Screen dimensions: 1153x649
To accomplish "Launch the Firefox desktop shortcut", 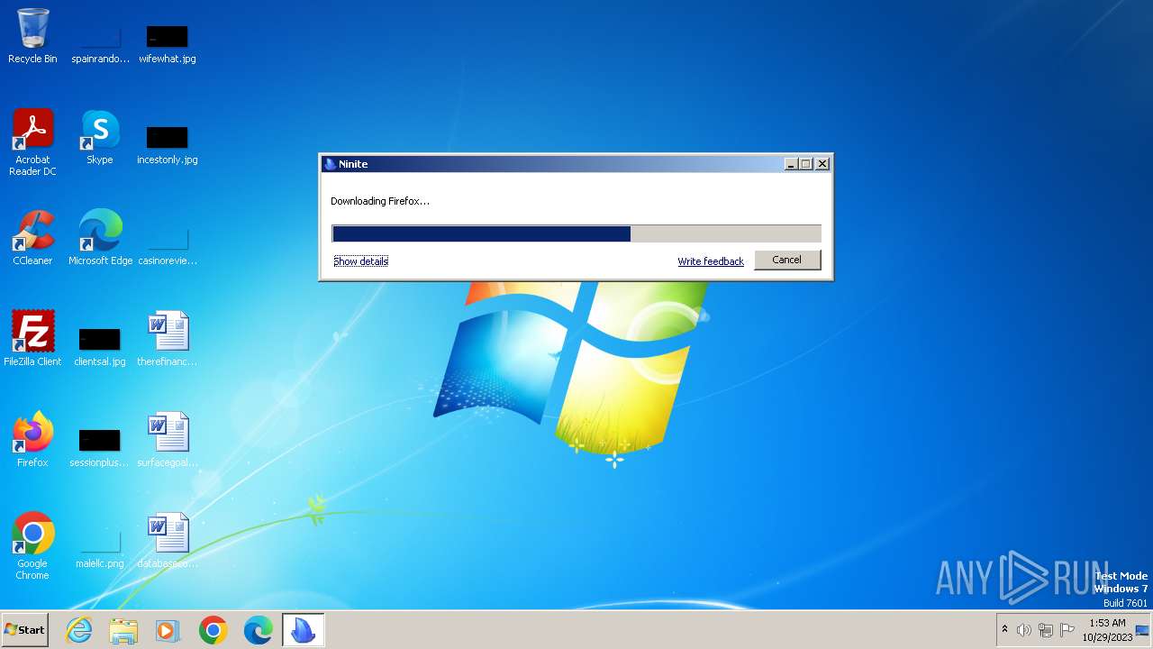I will (32, 440).
